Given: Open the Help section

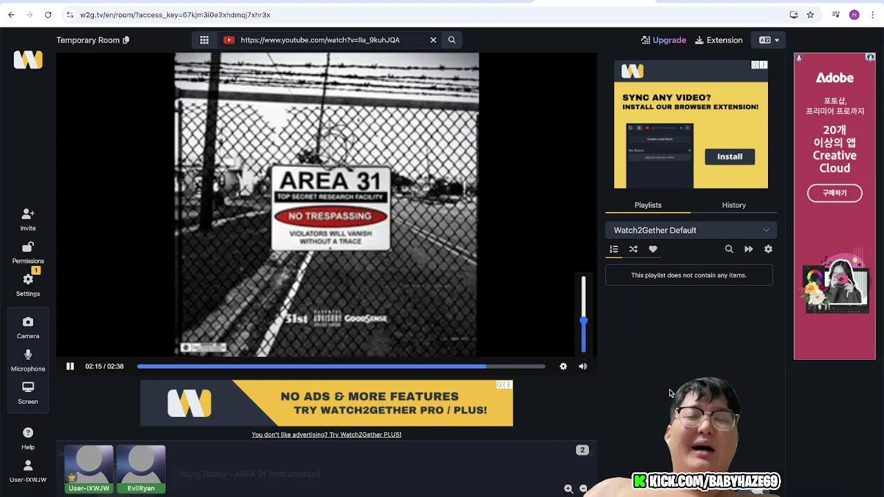Looking at the screenshot, I should click(x=28, y=438).
